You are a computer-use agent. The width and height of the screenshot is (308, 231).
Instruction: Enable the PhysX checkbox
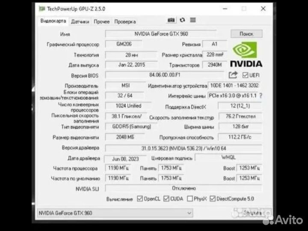tap(190, 199)
